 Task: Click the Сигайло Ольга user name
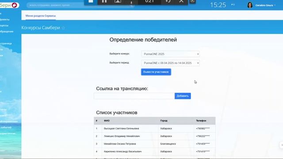pos(264,5)
